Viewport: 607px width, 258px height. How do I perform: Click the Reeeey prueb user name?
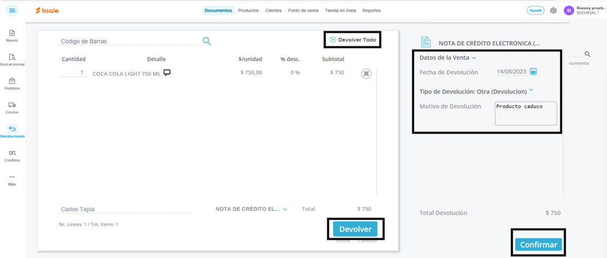point(591,7)
